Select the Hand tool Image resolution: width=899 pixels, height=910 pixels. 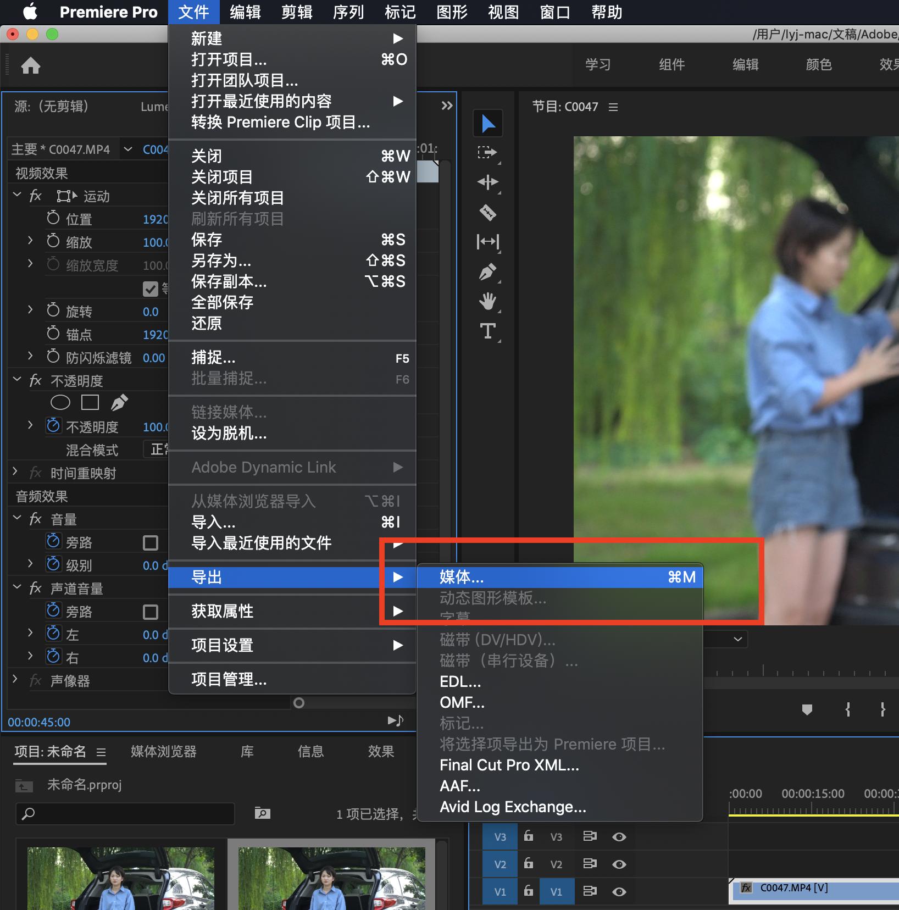pyautogui.click(x=487, y=301)
